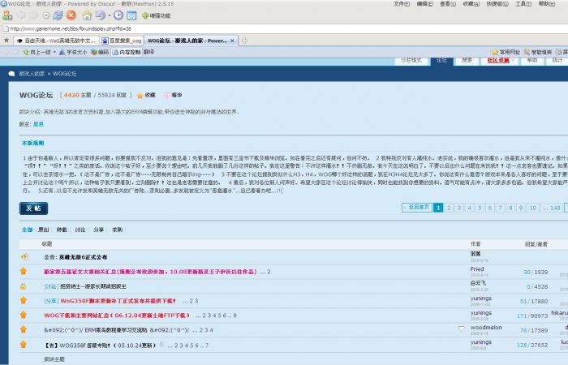
Task: Filter threads by 求助
Action: coord(117,230)
